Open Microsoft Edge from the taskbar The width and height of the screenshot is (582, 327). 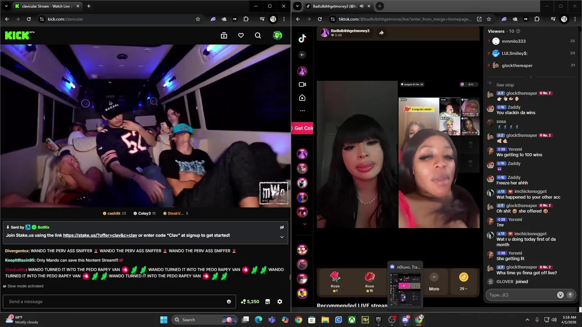[259, 320]
